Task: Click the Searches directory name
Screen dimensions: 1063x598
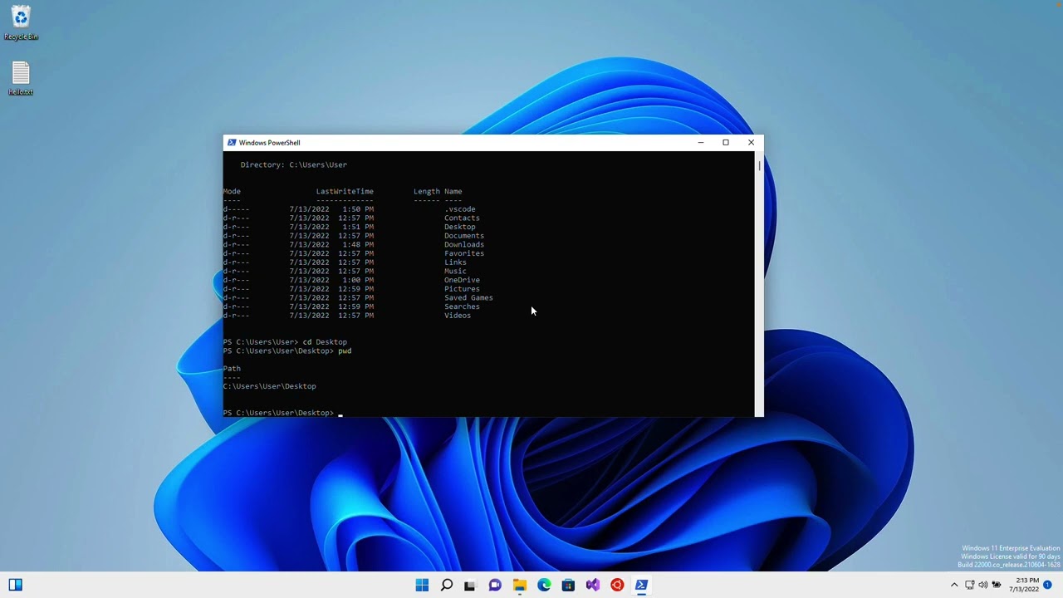Action: [462, 306]
